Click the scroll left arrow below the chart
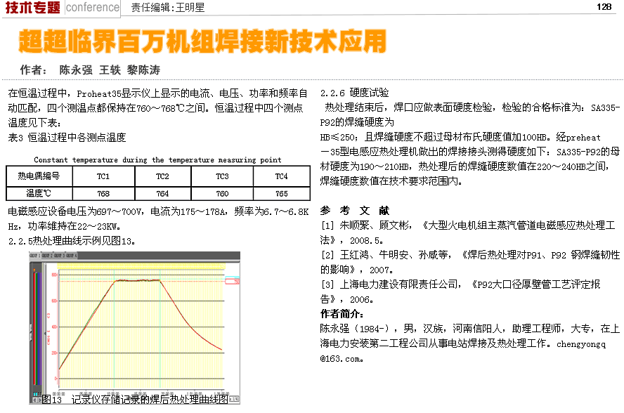624x413 pixels. point(32,398)
